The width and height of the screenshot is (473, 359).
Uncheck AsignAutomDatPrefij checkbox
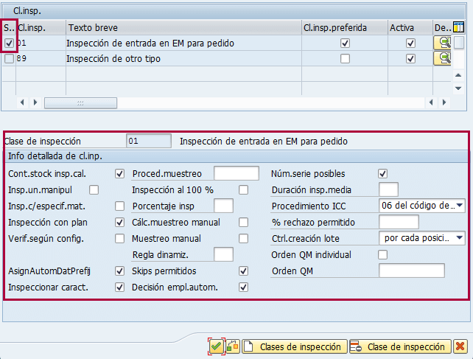pyautogui.click(x=120, y=271)
